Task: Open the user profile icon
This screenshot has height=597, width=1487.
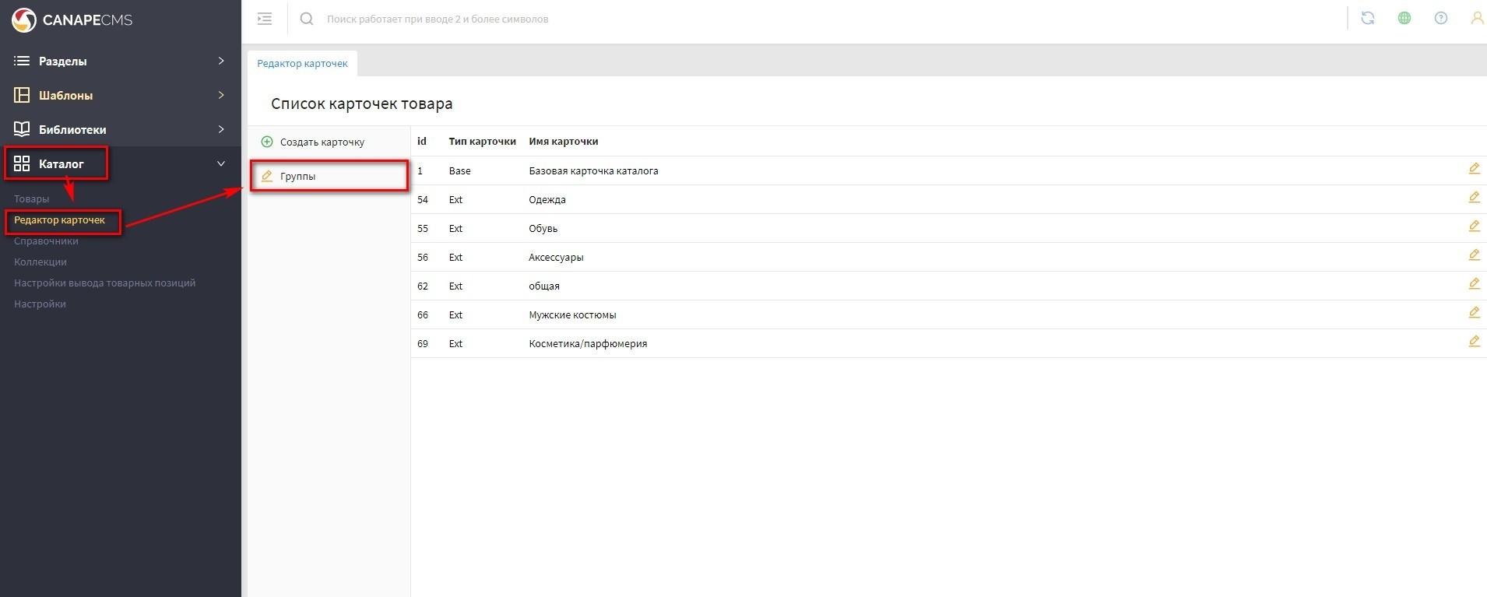Action: (1476, 18)
